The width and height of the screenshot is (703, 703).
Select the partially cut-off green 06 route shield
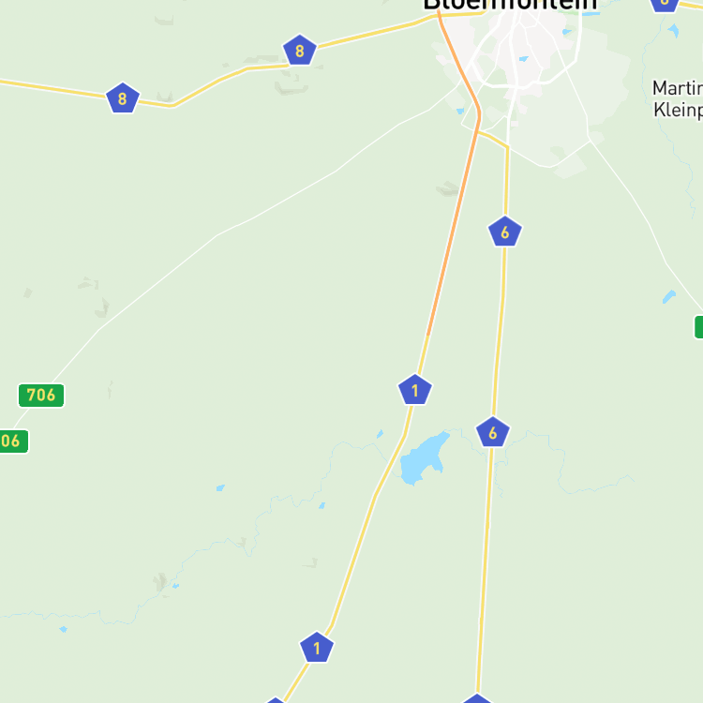[x=13, y=441]
